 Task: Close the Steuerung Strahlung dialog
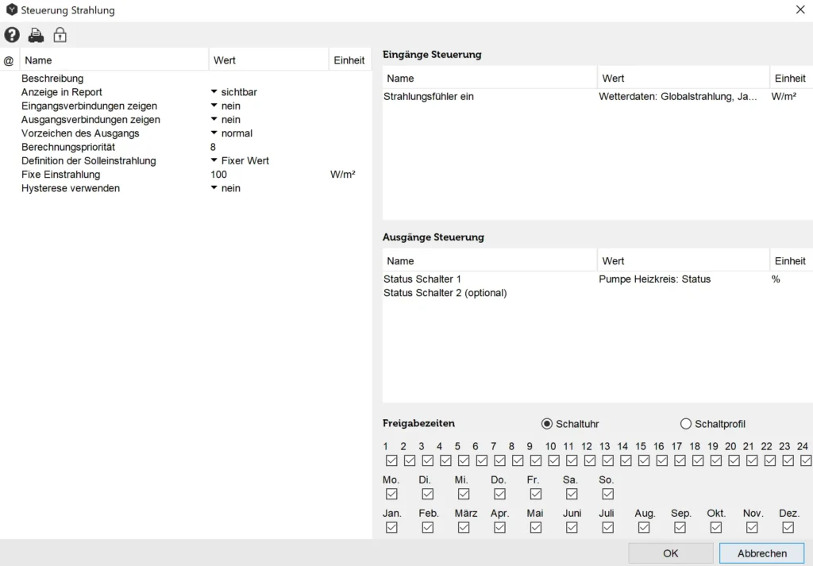(800, 10)
